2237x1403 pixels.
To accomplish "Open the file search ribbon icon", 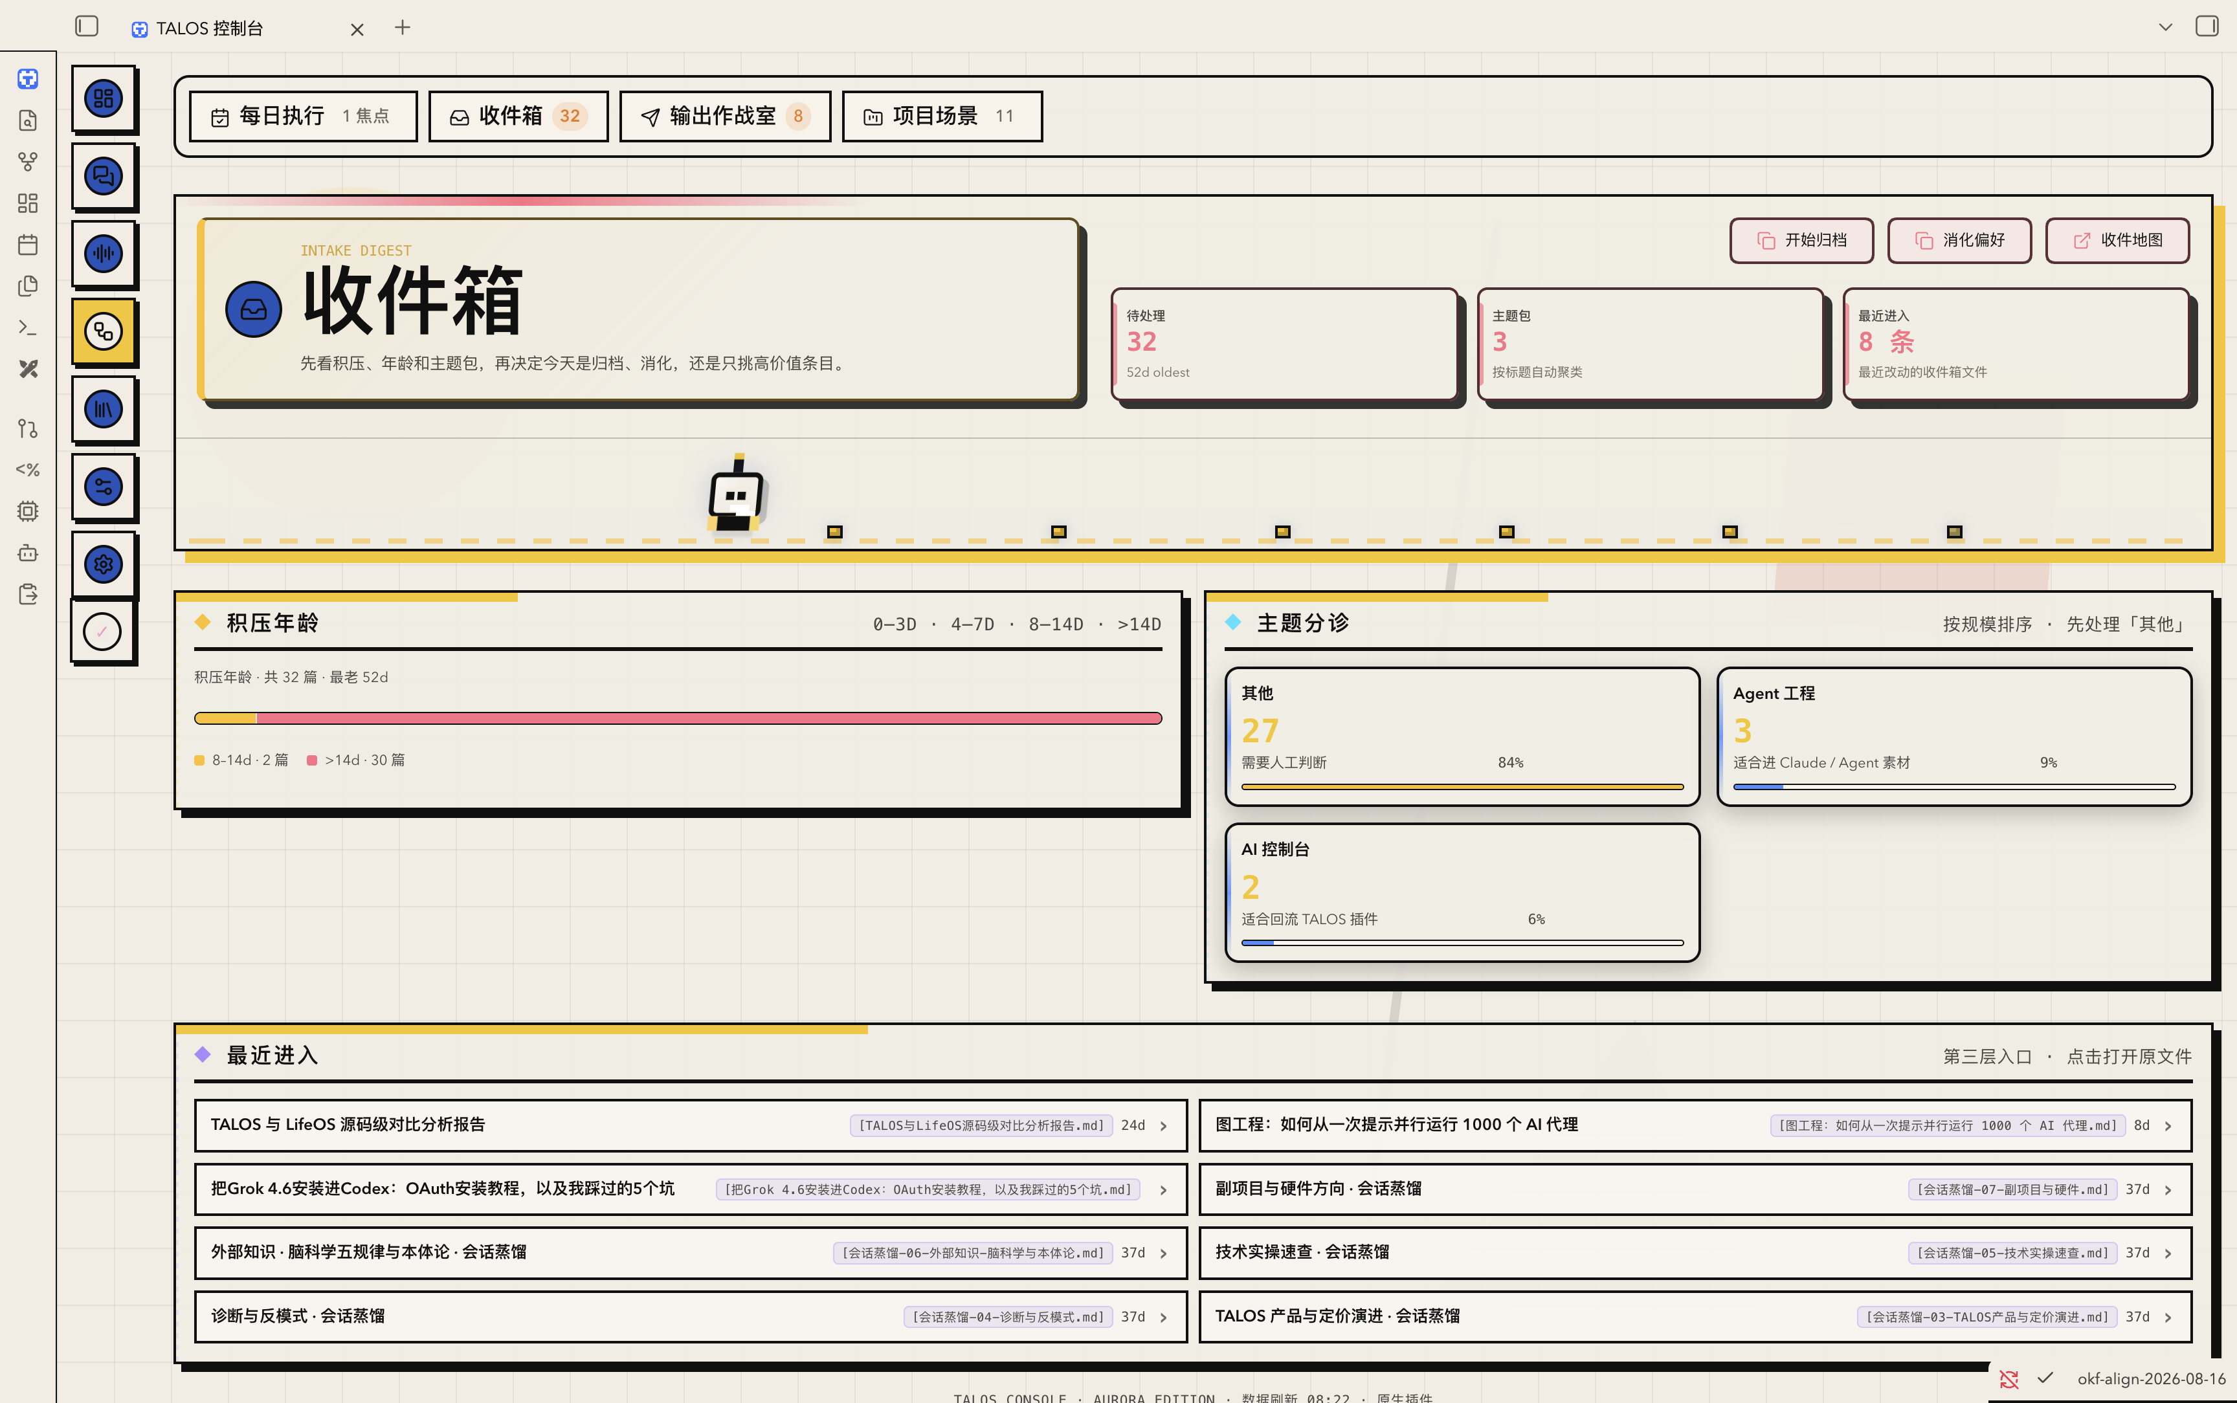I will [x=28, y=120].
